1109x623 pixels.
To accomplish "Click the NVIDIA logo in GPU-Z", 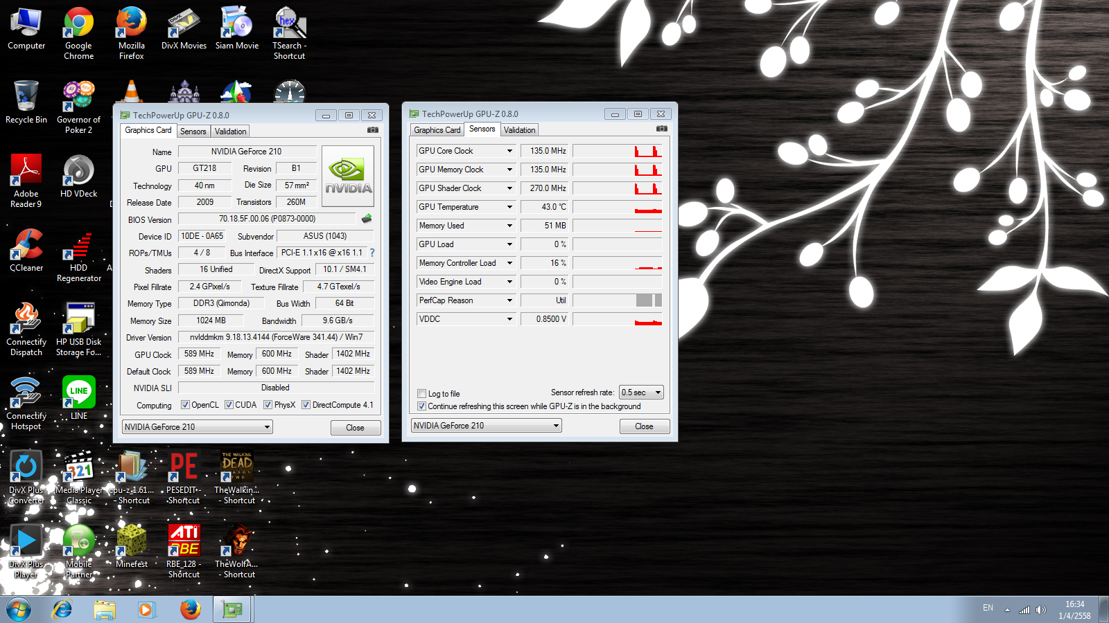I will (x=348, y=176).
